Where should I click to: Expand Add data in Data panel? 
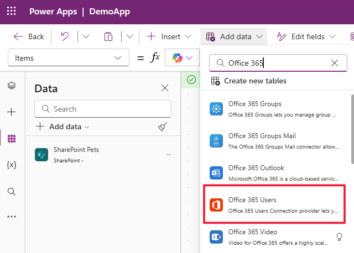tap(63, 126)
